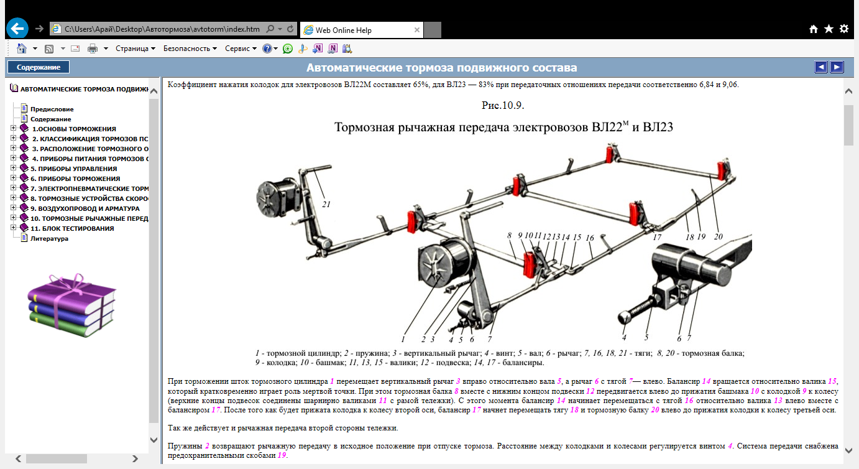Open a new tab next to Web Online Help
This screenshot has width=859, height=469.
click(433, 29)
